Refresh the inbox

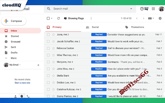[59, 18]
